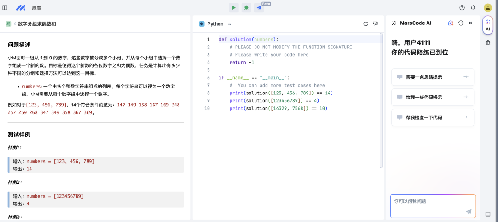Open AI chat history clock icon

pyautogui.click(x=461, y=23)
